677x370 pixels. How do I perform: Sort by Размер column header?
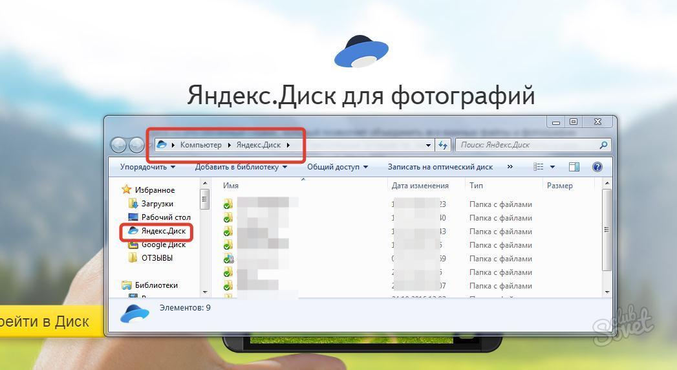pos(559,186)
